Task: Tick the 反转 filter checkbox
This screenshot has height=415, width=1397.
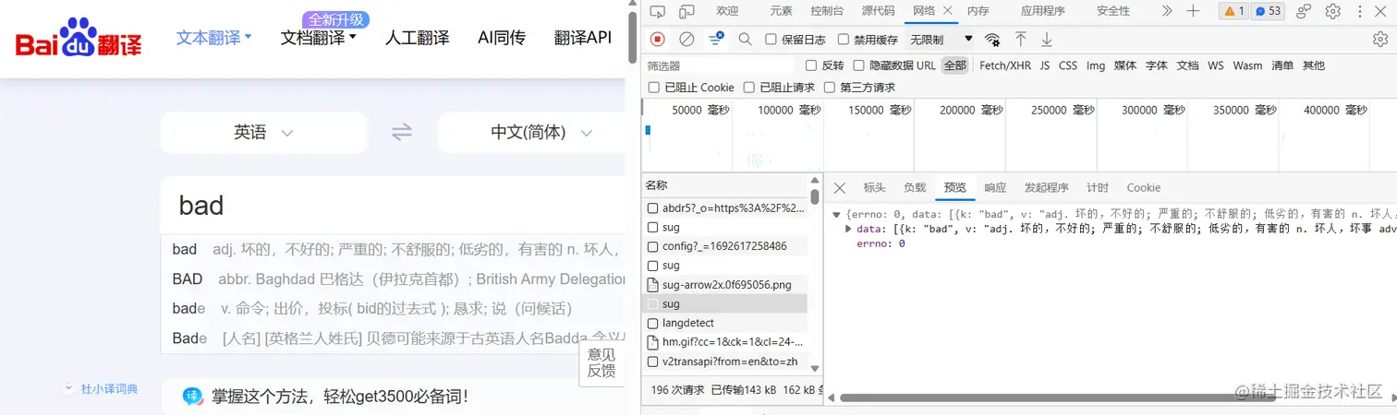Action: (x=811, y=65)
